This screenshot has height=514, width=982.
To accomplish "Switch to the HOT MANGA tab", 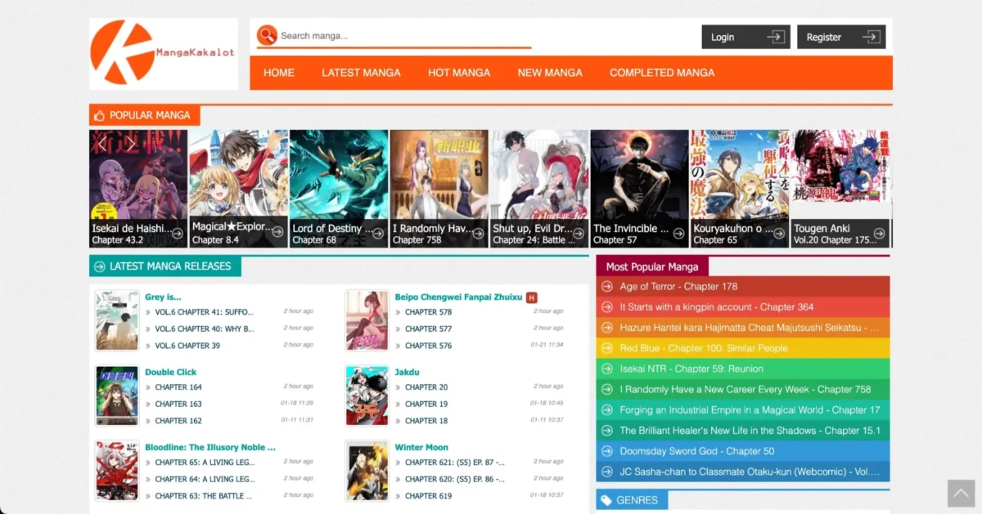I will click(459, 73).
